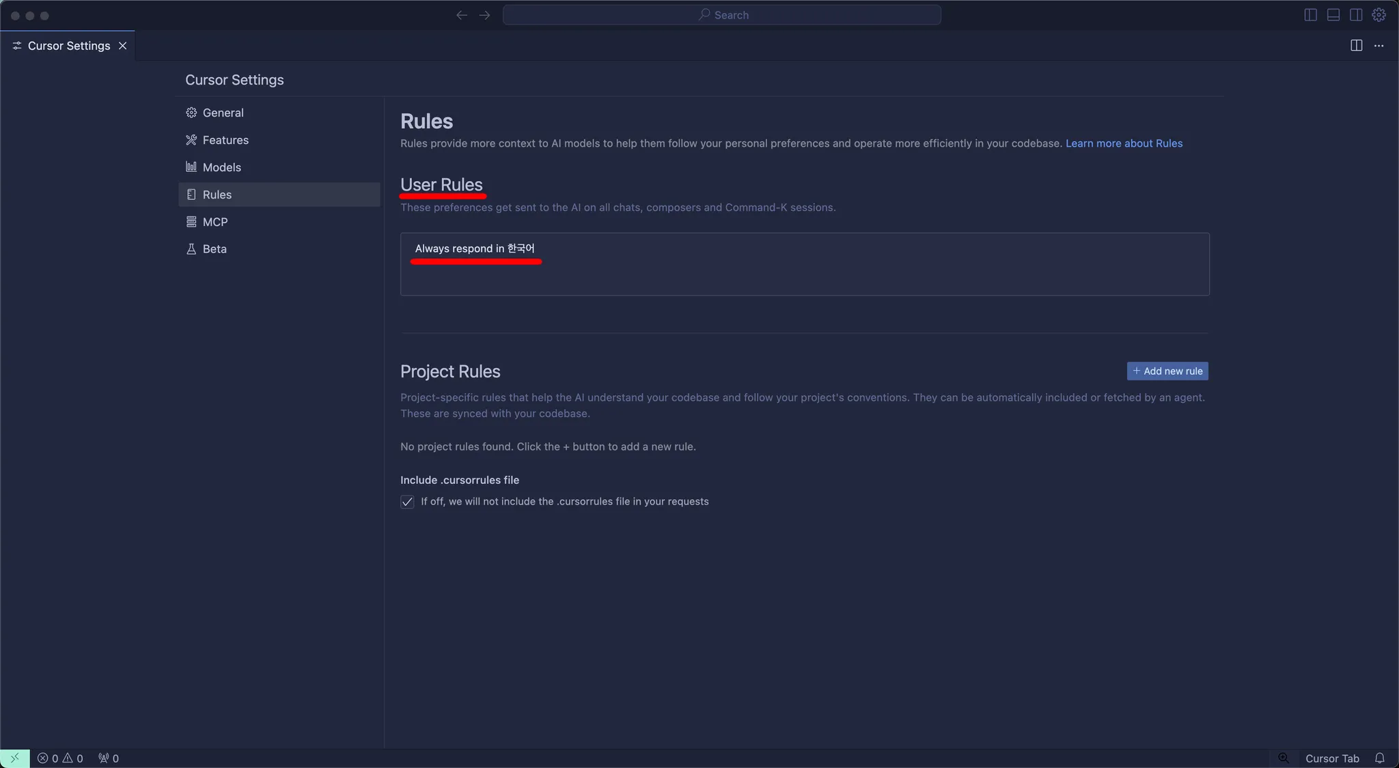Open the MCP settings section
The height and width of the screenshot is (768, 1399).
point(214,222)
